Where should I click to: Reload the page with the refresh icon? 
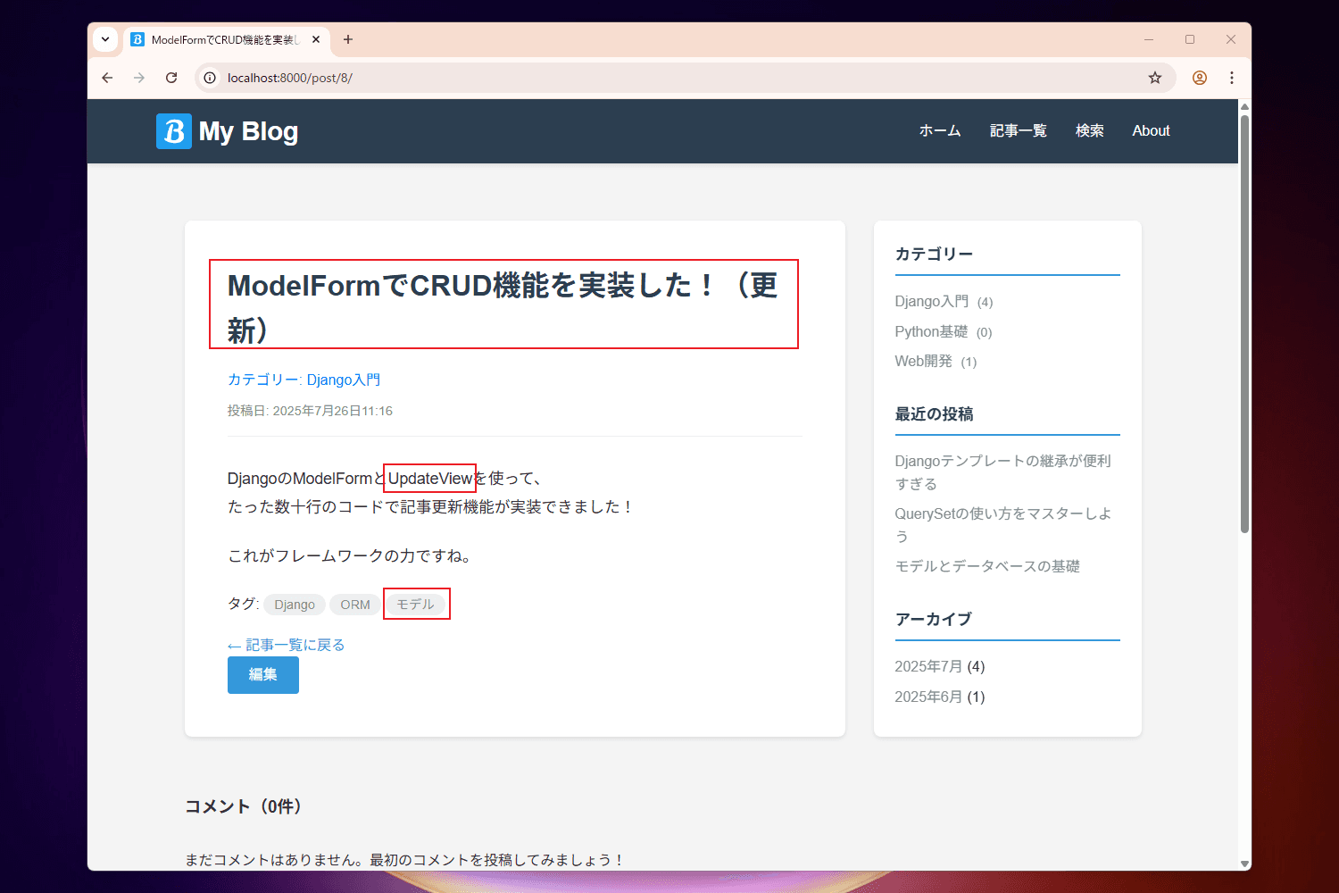tap(171, 78)
